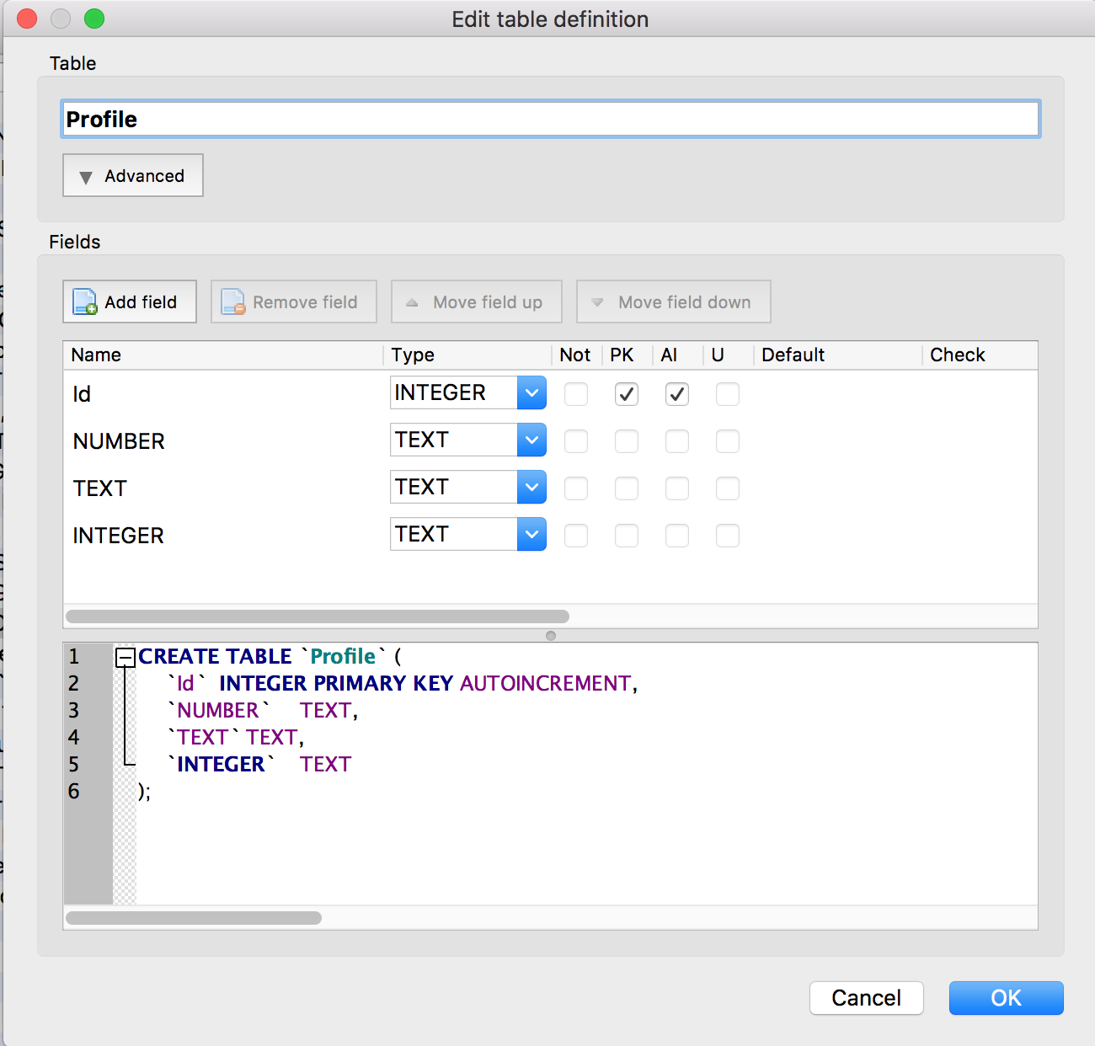Click the Add field button
This screenshot has width=1095, height=1046.
coord(130,302)
